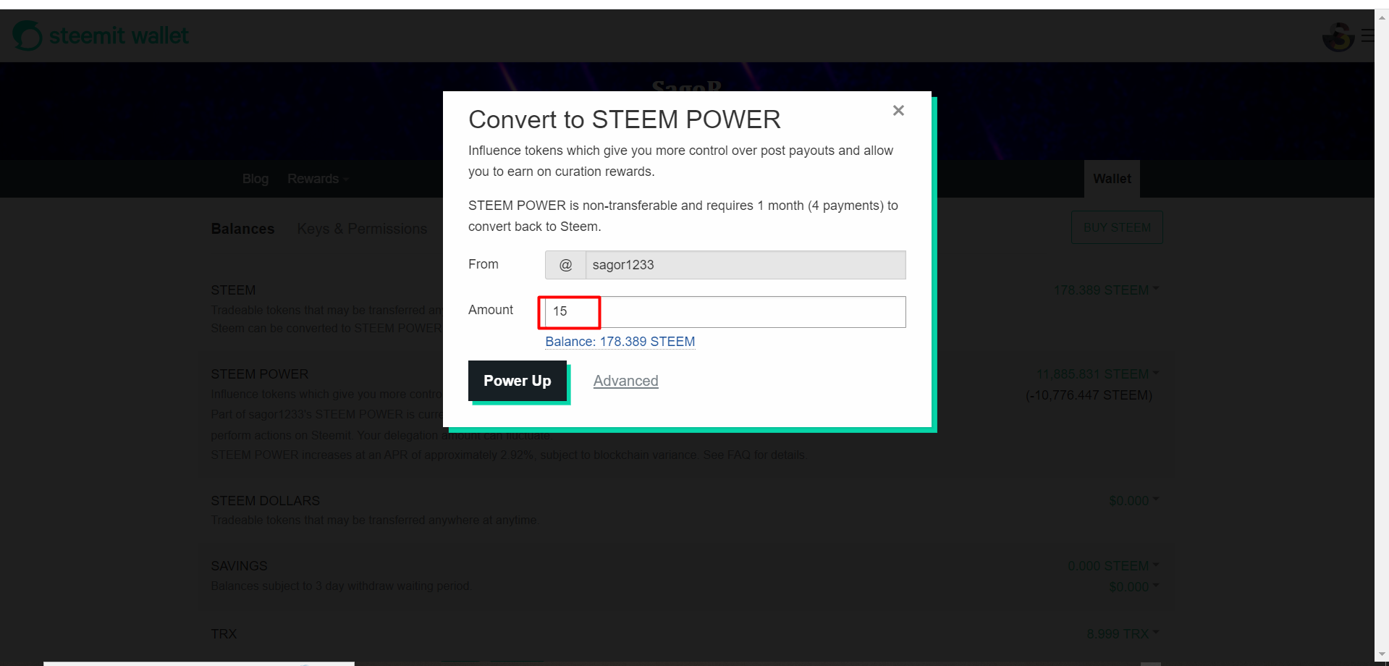
Task: Expand the Steem Dollars $0.000 dropdown
Action: point(1133,501)
